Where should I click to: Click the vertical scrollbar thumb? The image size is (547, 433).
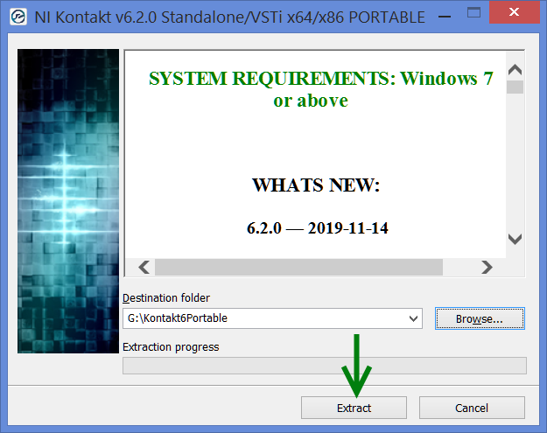[x=515, y=87]
